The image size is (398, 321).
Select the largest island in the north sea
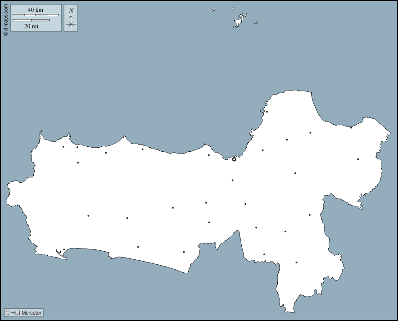pos(239,21)
